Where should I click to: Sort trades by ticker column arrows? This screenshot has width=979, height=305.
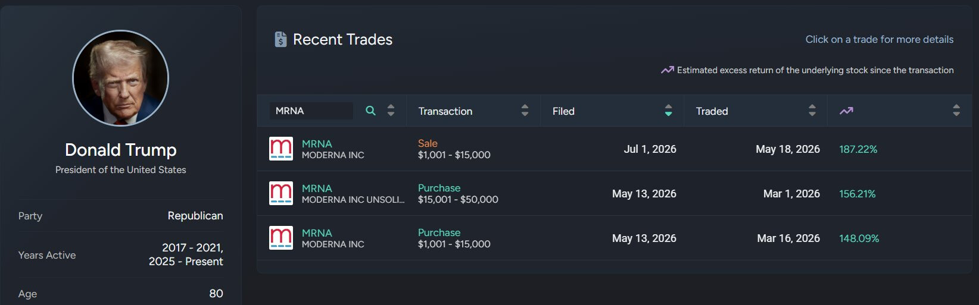coord(391,111)
